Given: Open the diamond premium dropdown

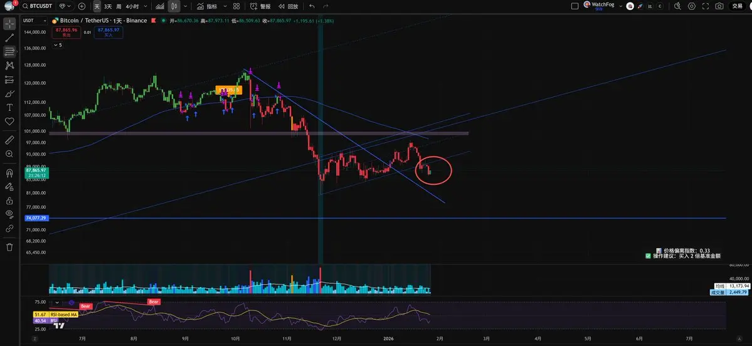Looking at the screenshot, I should [65, 6].
